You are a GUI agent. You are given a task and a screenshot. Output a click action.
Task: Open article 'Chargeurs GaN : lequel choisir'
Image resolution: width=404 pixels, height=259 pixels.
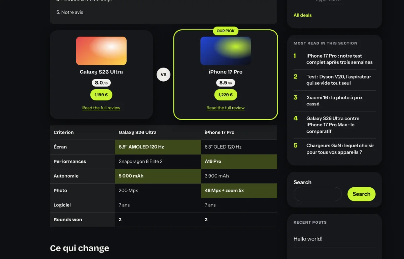(340, 149)
